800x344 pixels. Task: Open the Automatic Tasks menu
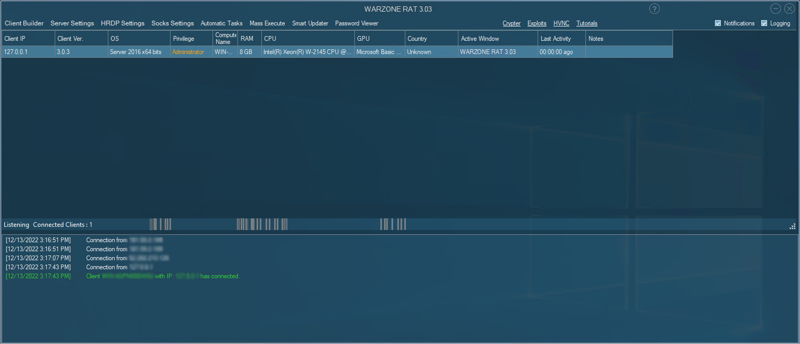point(222,23)
